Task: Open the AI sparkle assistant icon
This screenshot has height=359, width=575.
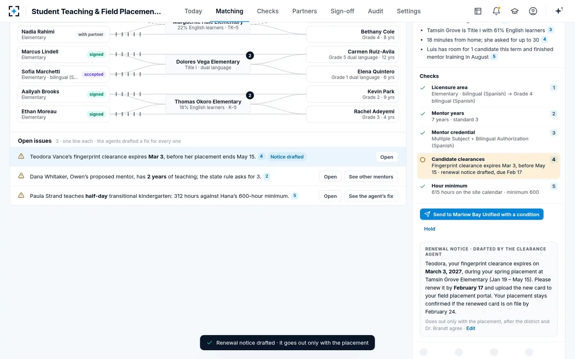Action: pyautogui.click(x=559, y=11)
